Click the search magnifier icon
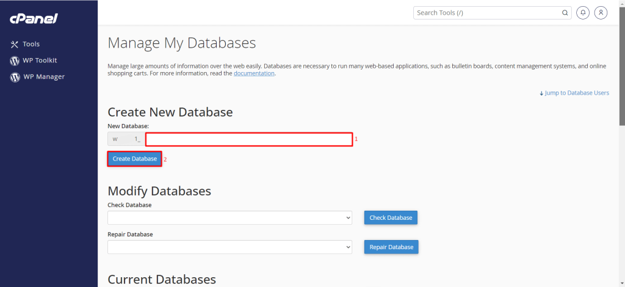Screen dimensions: 625x287 pyautogui.click(x=565, y=13)
